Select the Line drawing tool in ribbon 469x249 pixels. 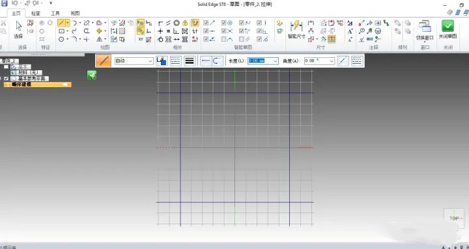point(61,23)
